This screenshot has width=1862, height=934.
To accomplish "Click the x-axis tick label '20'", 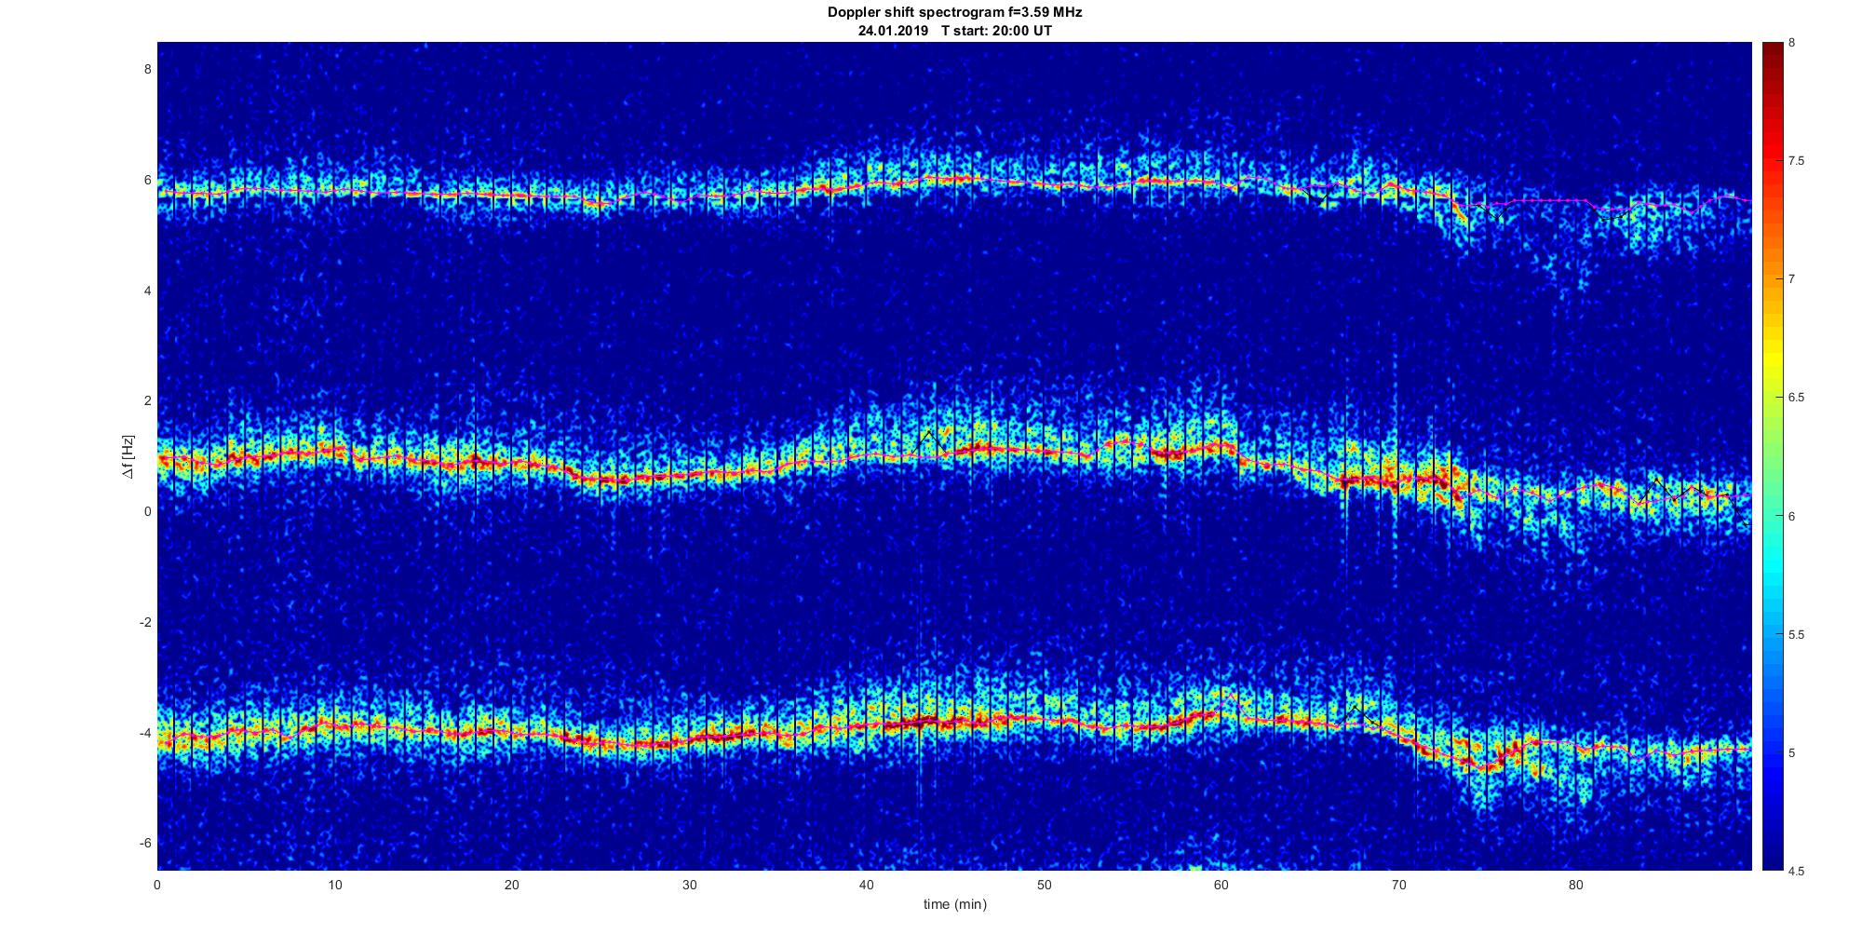I will tap(512, 885).
